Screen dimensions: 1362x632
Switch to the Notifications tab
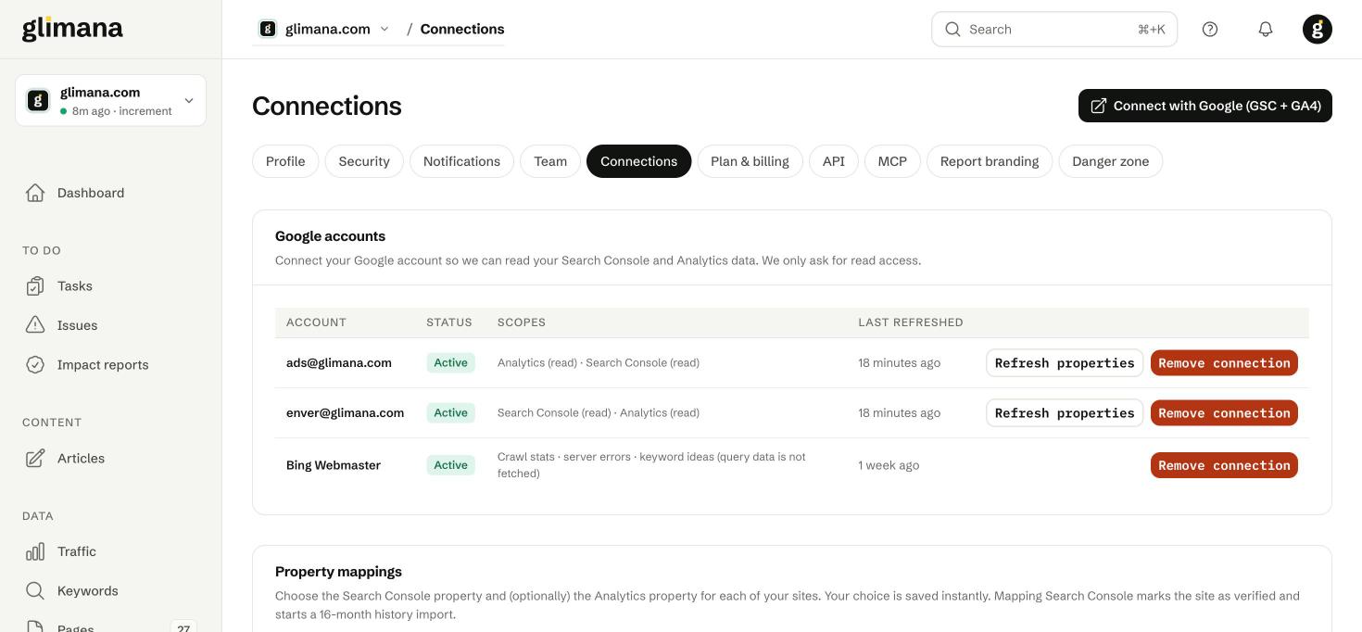pyautogui.click(x=461, y=161)
